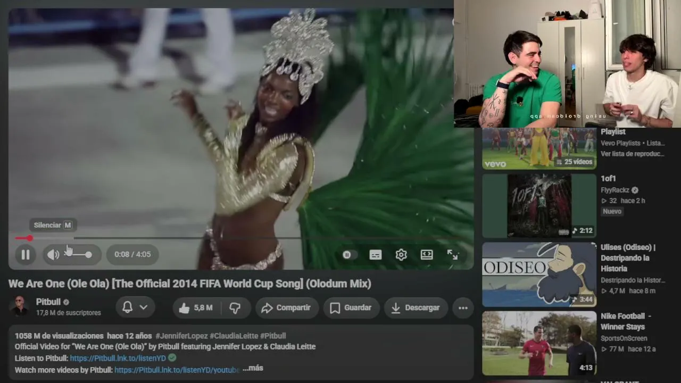
Task: Open the SportsOnScreen channel name
Action: [x=624, y=338]
